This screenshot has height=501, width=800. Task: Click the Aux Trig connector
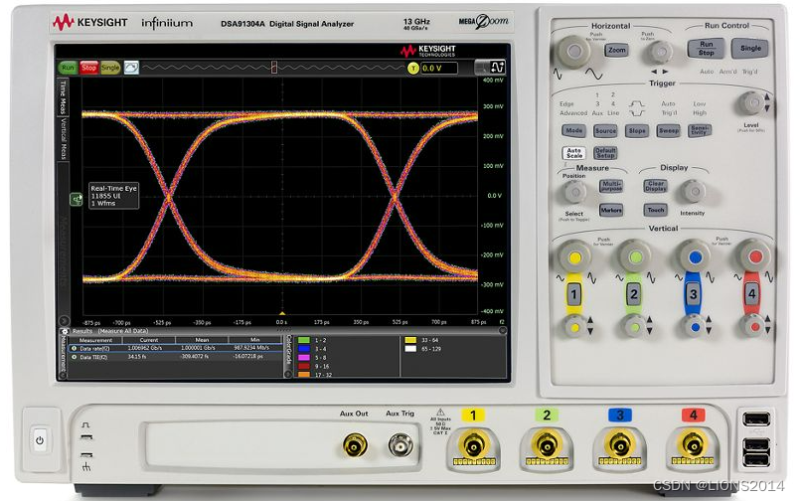(x=400, y=445)
